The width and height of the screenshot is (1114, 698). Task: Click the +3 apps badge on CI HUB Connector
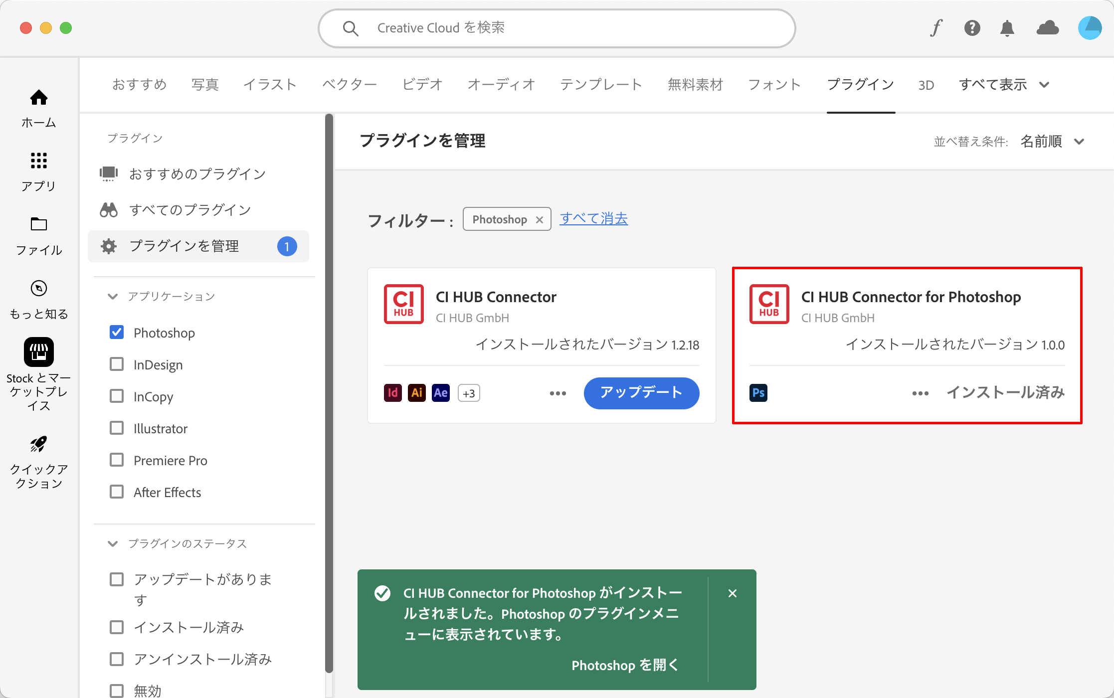coord(469,393)
